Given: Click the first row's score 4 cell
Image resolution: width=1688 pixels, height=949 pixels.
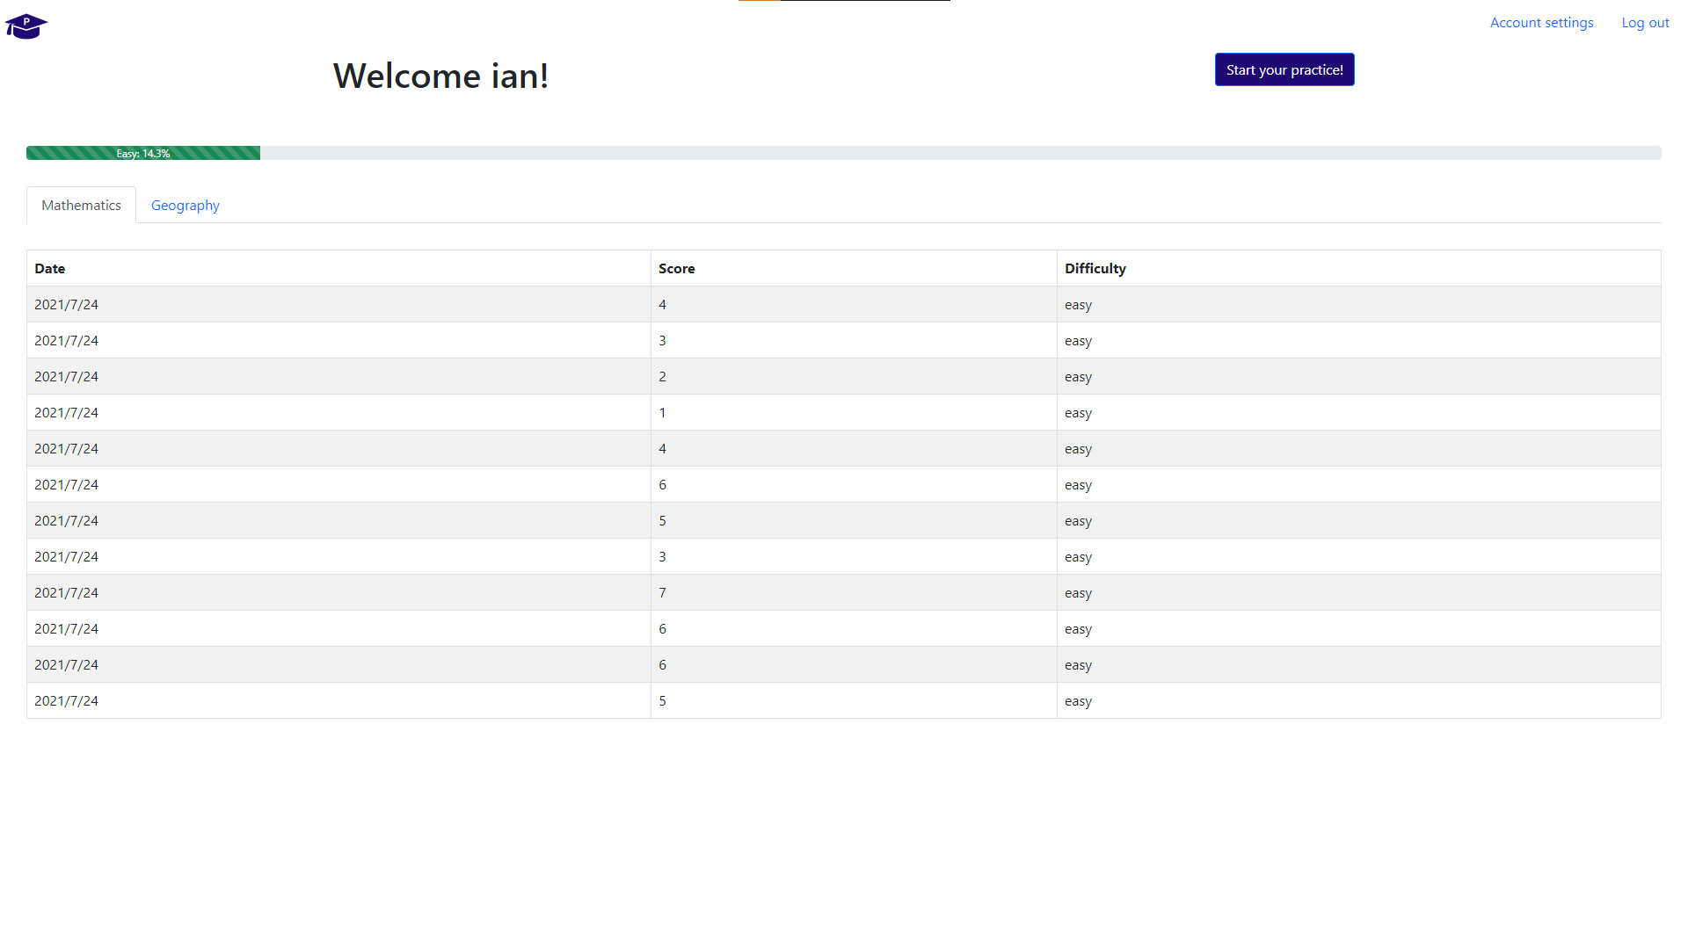Looking at the screenshot, I should pyautogui.click(x=662, y=305).
